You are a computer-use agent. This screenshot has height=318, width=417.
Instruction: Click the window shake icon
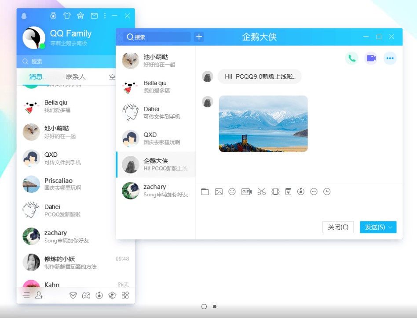tap(275, 192)
